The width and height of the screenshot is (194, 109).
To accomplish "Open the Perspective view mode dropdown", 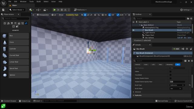I will 43,15.
